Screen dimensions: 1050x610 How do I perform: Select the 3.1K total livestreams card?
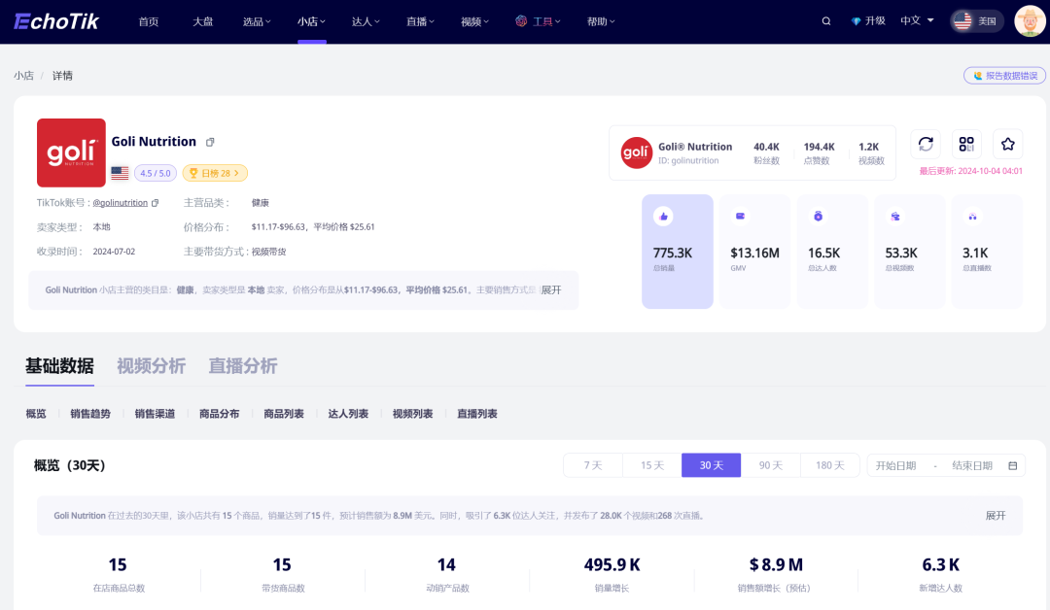tap(987, 252)
